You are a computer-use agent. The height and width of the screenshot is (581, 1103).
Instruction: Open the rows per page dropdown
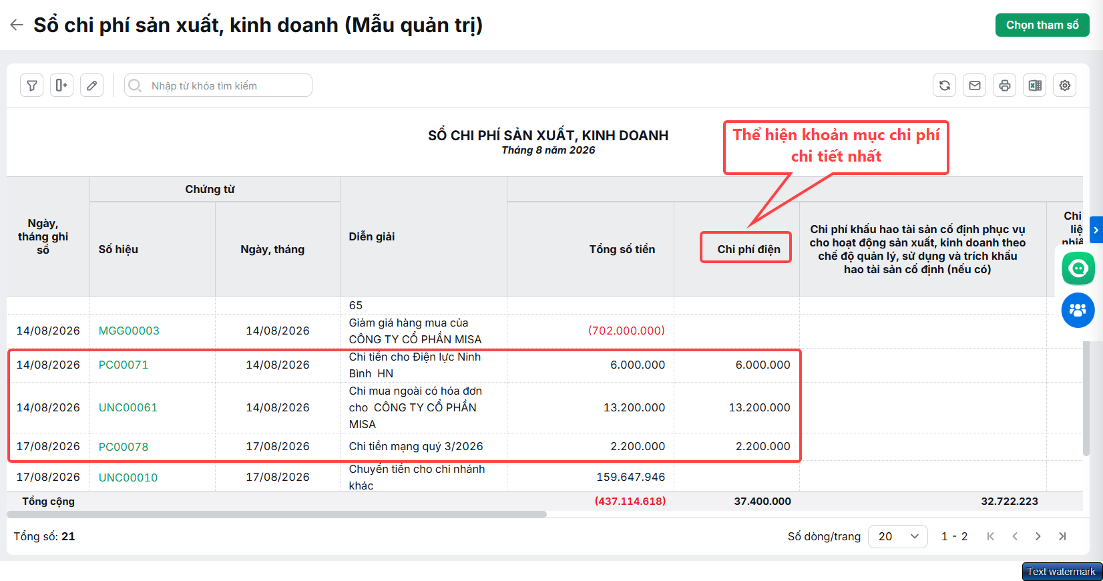(897, 536)
